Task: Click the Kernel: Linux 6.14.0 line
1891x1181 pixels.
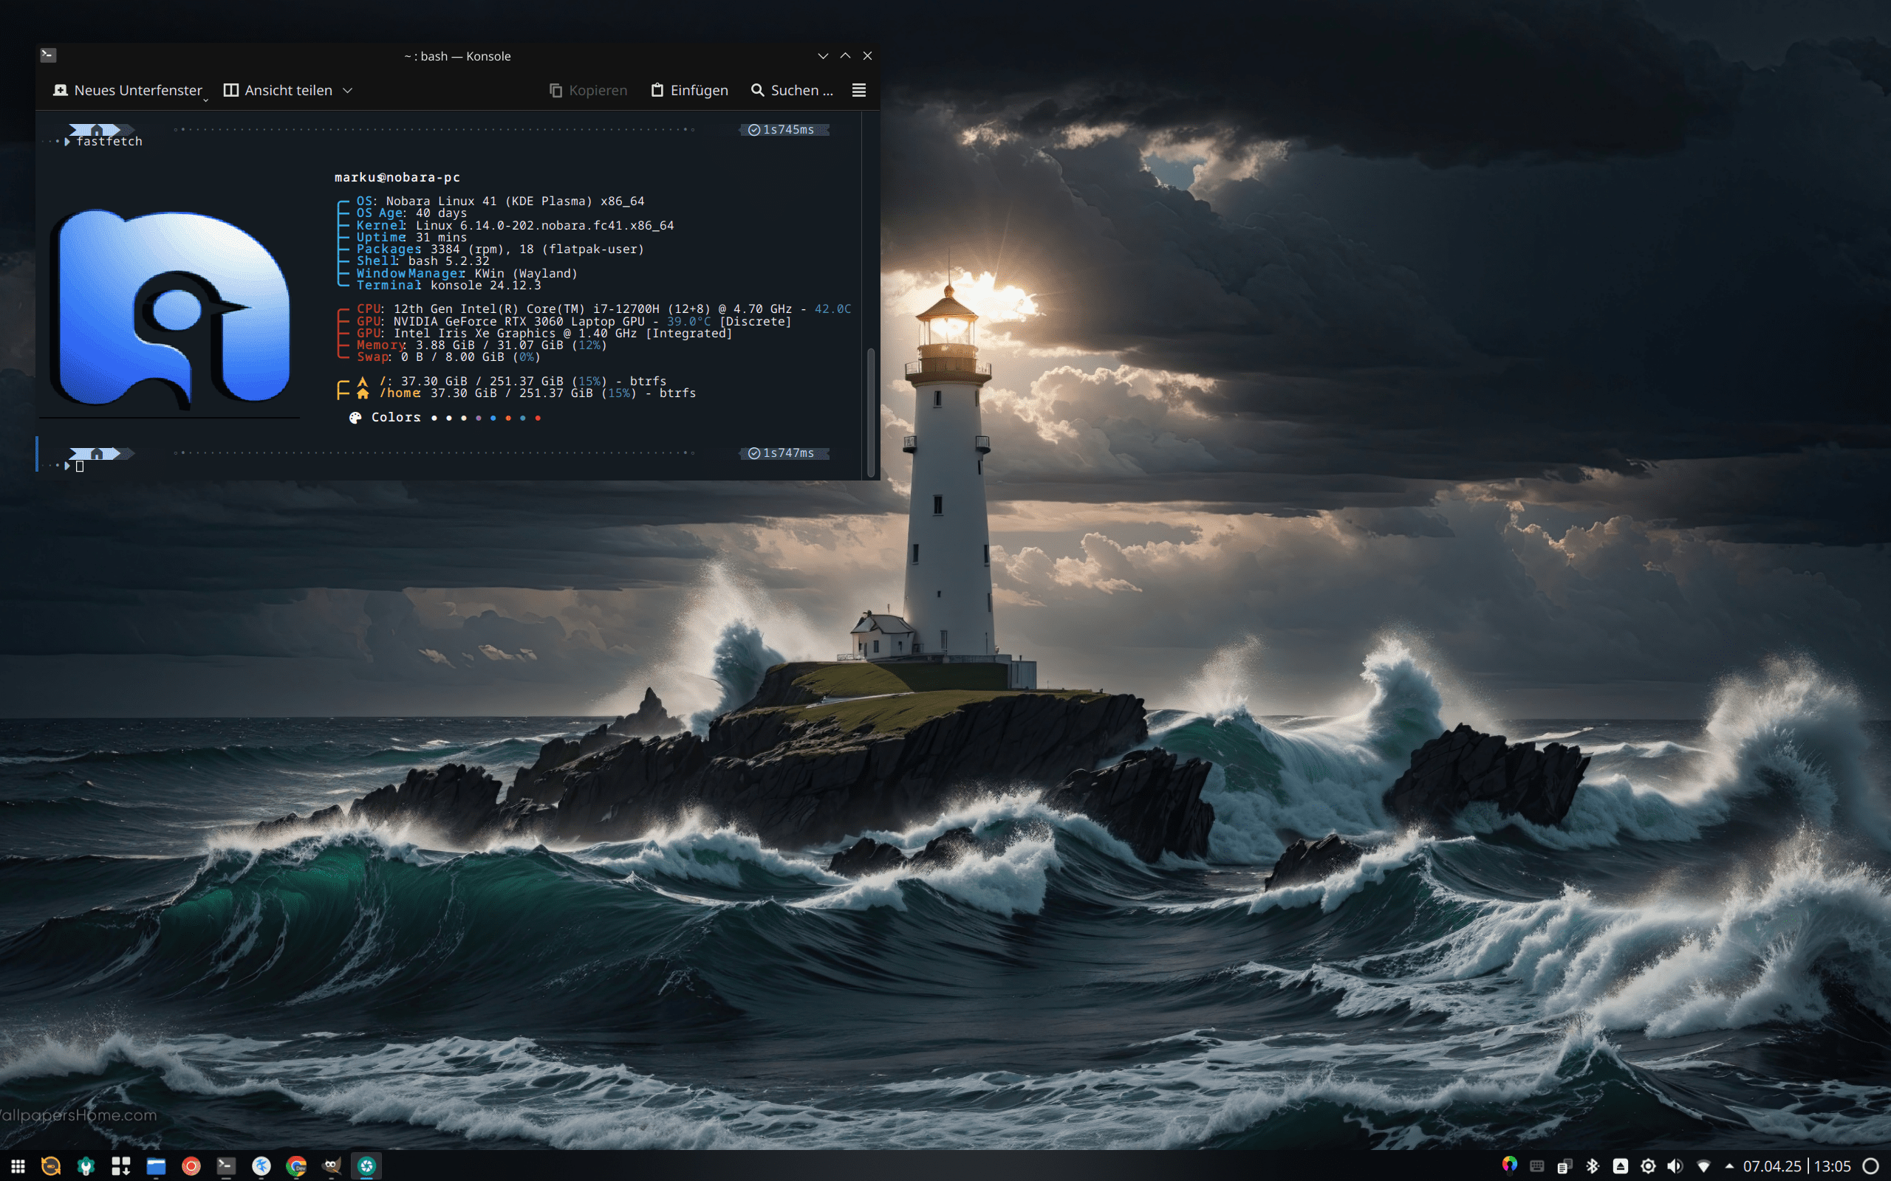Action: tap(515, 225)
